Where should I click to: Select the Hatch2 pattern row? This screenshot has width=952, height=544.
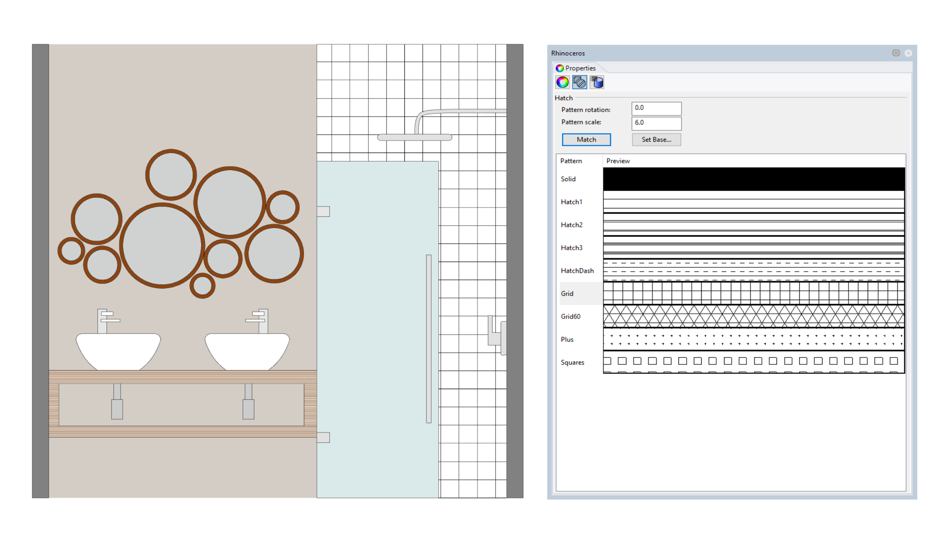pyautogui.click(x=571, y=225)
